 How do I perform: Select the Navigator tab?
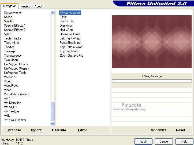click(9, 6)
